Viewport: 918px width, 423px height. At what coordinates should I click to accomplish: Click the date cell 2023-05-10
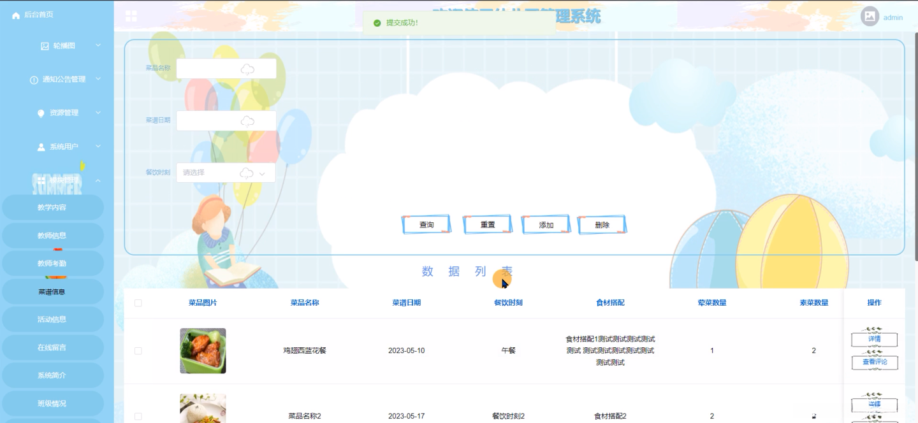(x=406, y=351)
